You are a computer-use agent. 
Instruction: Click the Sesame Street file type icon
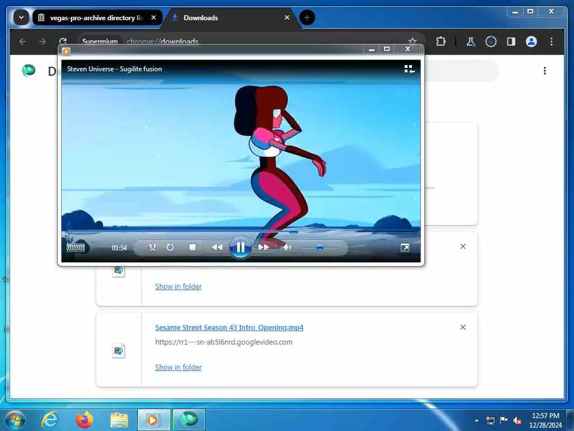118,351
